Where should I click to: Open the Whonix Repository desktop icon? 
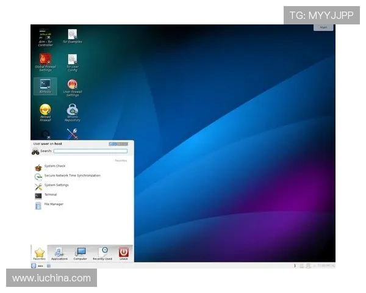click(x=72, y=110)
